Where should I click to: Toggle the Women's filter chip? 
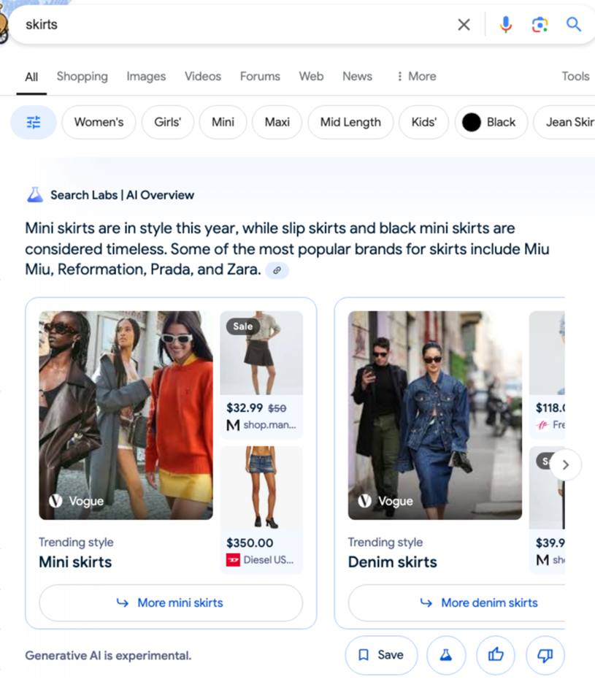pos(99,122)
